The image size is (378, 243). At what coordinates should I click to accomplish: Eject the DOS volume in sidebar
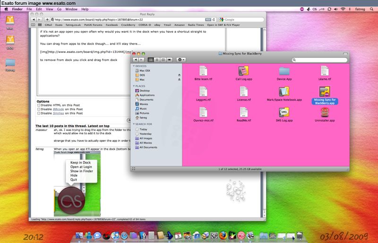point(179,75)
